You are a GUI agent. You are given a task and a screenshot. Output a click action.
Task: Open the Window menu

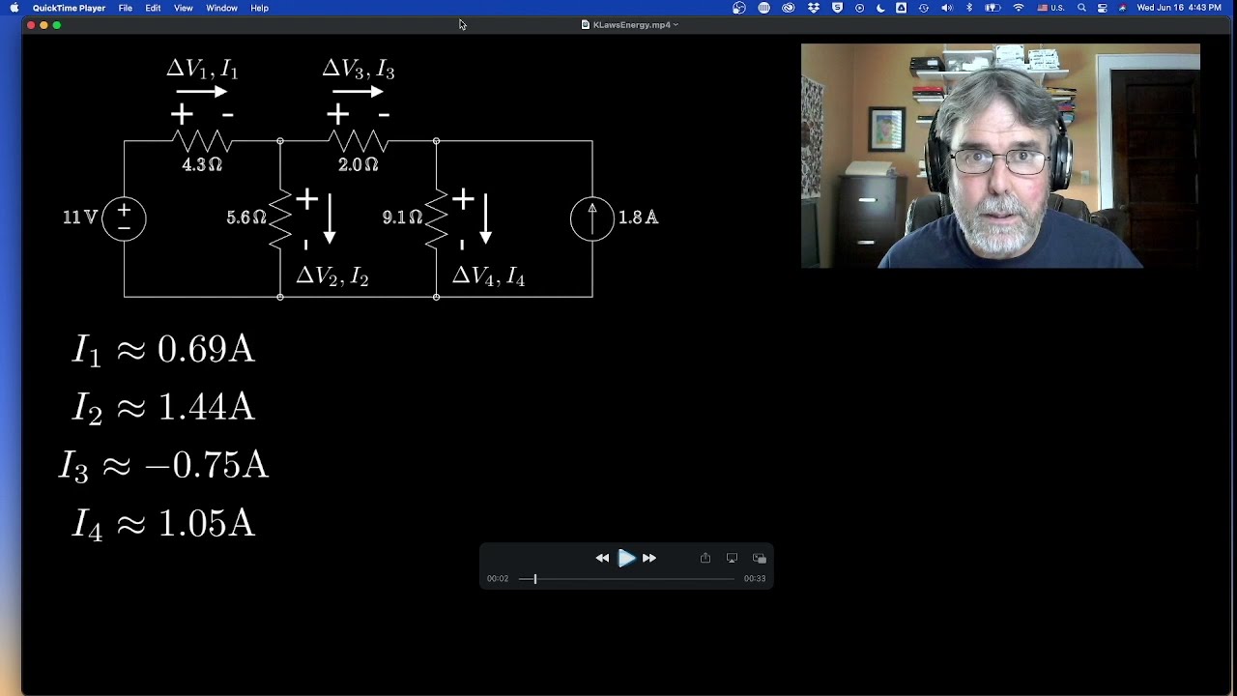pos(221,8)
